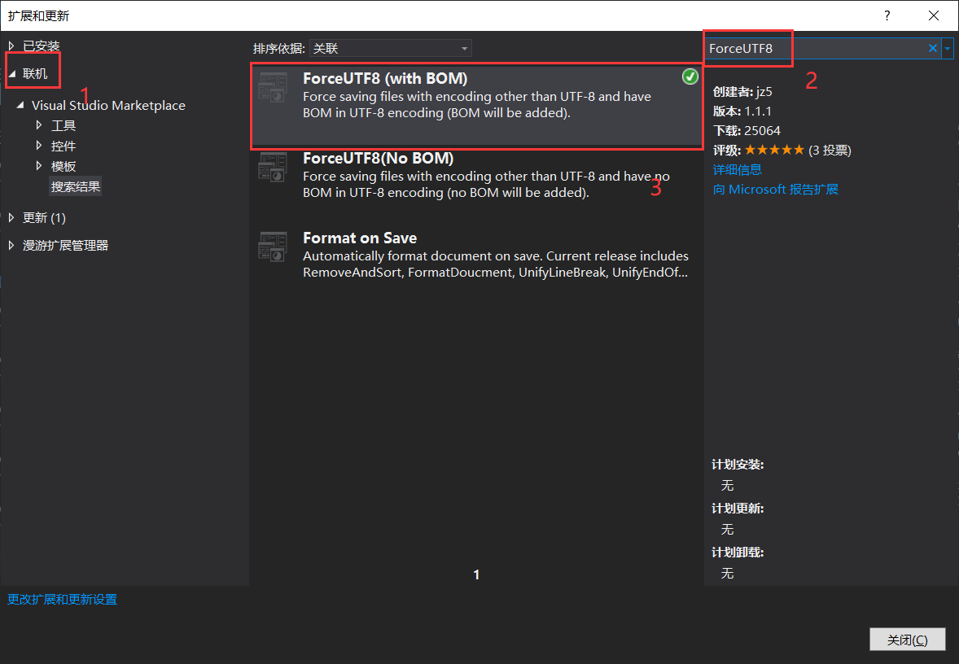
Task: Click page number 1 in the pager
Action: pos(476,574)
